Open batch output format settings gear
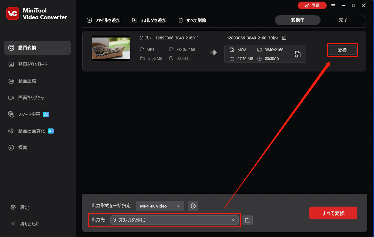The width and height of the screenshot is (374, 237). coord(193,206)
